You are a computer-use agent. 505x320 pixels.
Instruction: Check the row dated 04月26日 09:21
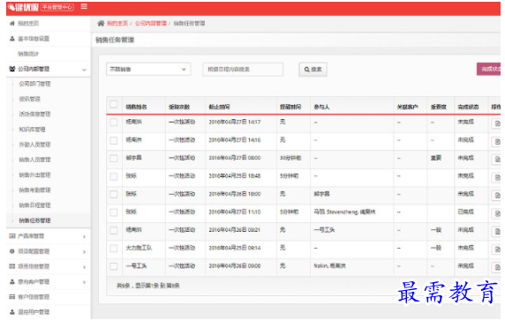[x=113, y=230]
